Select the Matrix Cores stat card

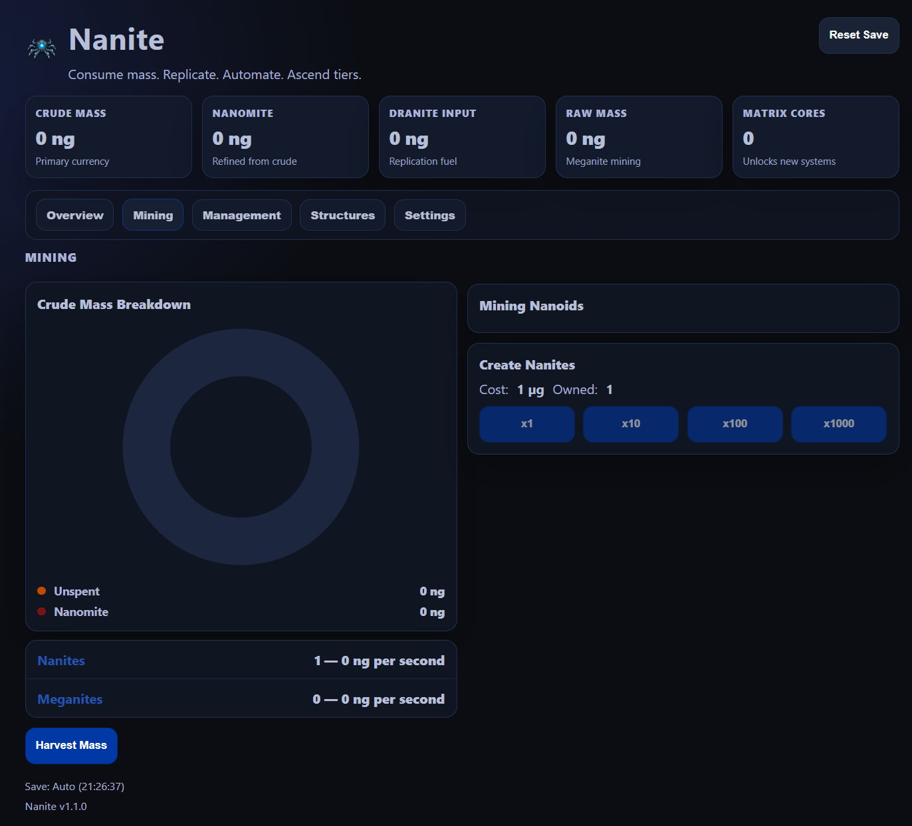click(816, 137)
